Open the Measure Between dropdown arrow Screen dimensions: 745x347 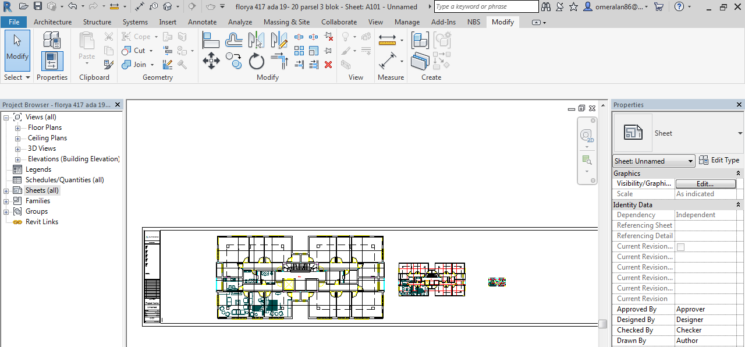point(402,40)
